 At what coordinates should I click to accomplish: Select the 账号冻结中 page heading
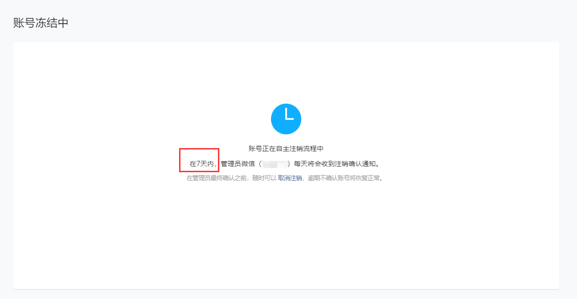pos(41,23)
